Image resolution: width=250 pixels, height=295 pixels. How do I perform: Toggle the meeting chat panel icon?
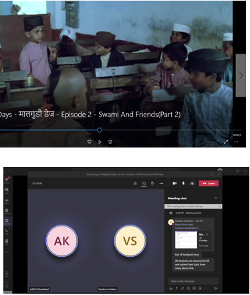click(x=144, y=183)
